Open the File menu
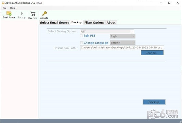182x123 pixels. (5, 8)
